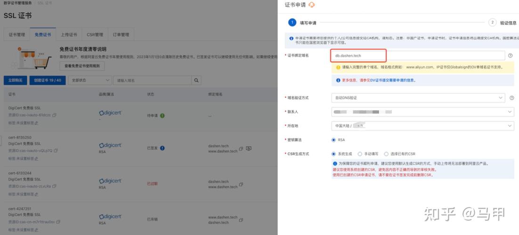Select 选择已有的CSR option
This screenshot has width=519, height=235.
tap(386, 154)
